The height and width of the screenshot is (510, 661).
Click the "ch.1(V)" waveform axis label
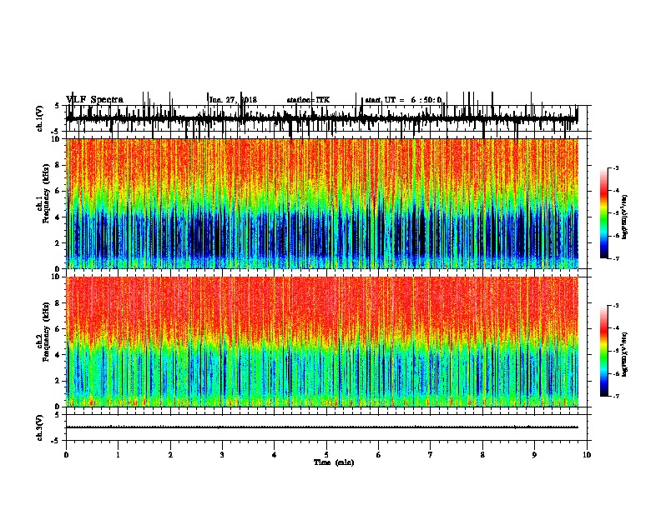[x=40, y=118]
